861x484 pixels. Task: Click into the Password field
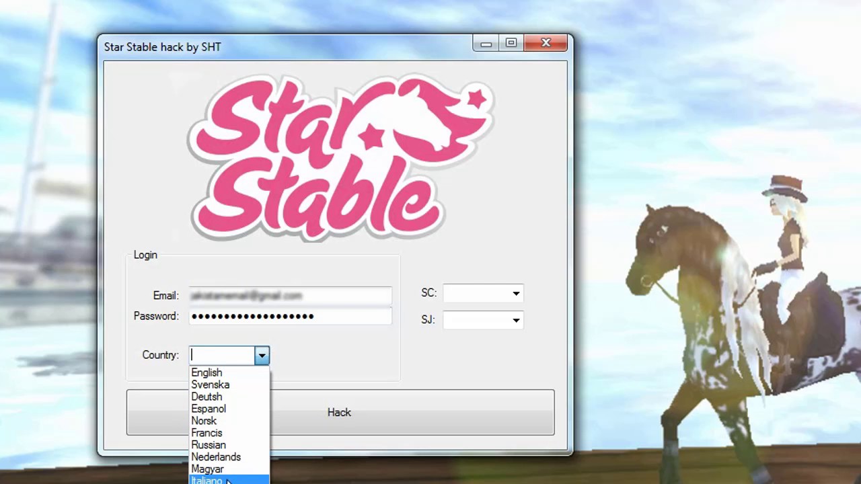pyautogui.click(x=291, y=316)
